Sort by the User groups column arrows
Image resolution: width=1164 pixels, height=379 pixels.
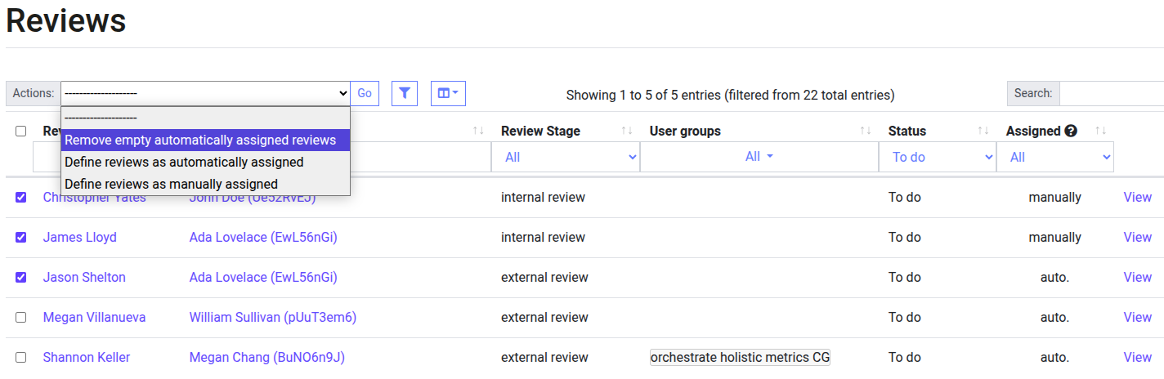click(x=866, y=131)
